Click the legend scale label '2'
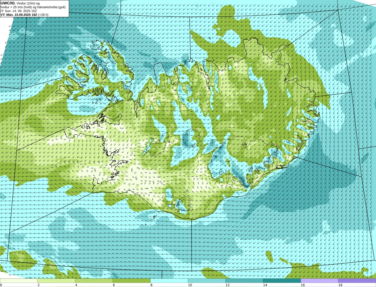Viewport: 376px width, 287px height. pos(38,285)
